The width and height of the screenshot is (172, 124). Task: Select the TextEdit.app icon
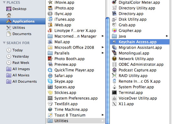tap(50, 104)
